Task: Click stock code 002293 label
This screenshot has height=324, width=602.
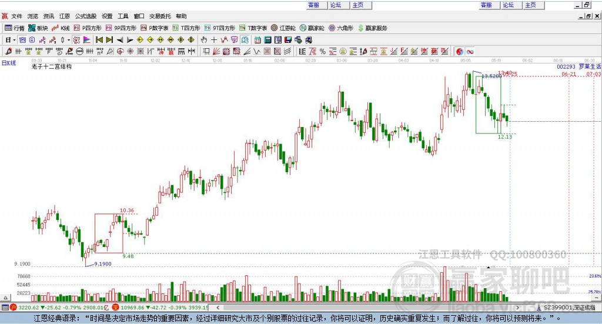Action: tap(566, 67)
